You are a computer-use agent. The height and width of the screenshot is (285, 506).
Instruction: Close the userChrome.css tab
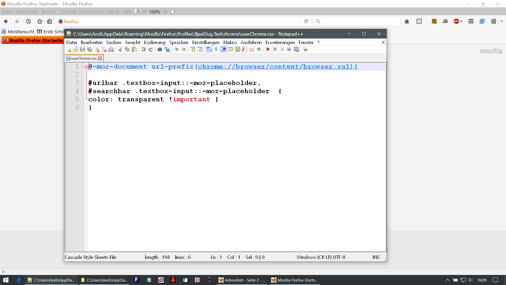(x=100, y=58)
